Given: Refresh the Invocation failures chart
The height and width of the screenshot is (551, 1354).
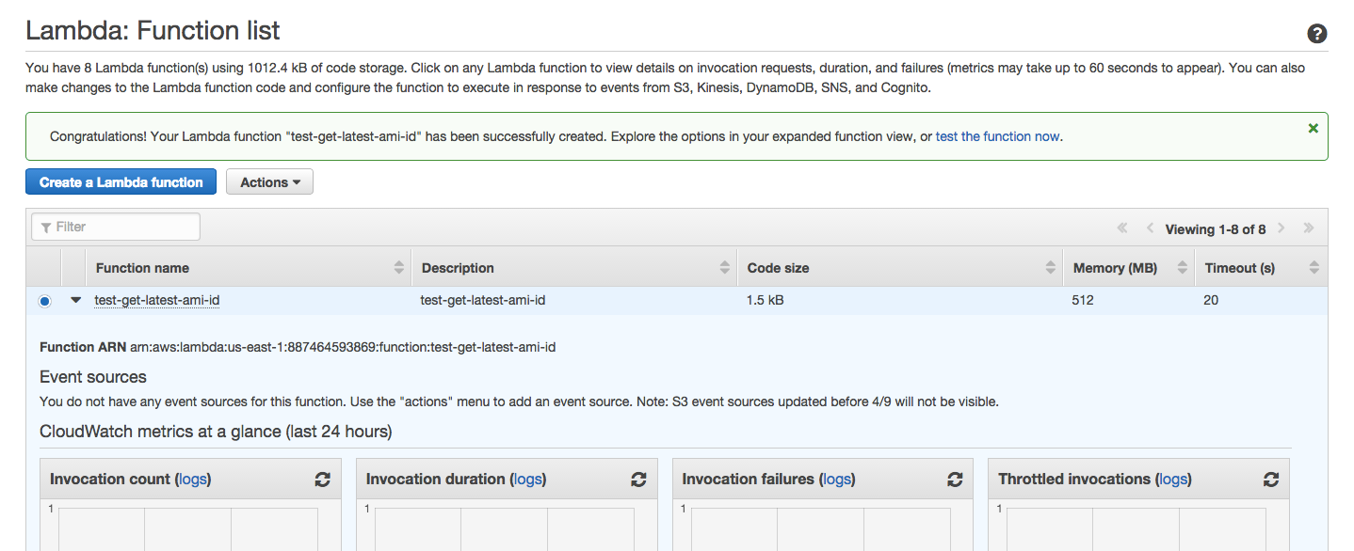Looking at the screenshot, I should 955,479.
